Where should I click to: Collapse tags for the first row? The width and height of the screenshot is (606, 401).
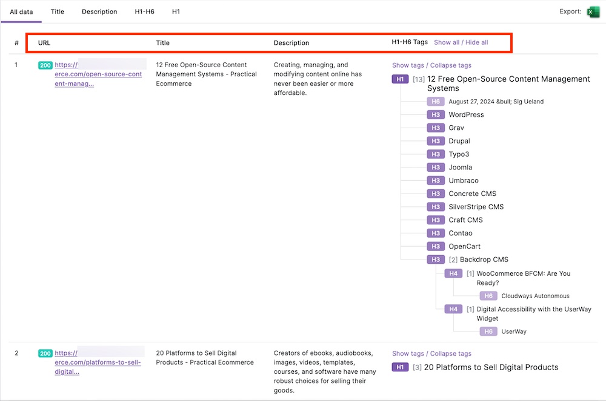[x=450, y=65]
